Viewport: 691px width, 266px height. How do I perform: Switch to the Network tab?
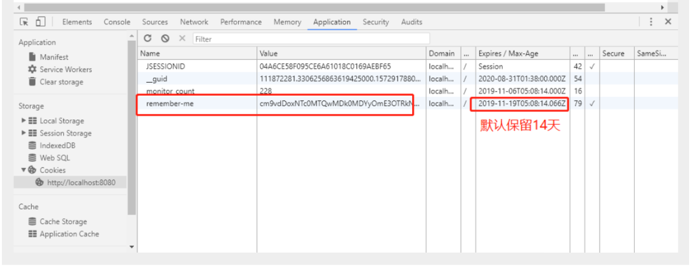(x=194, y=22)
